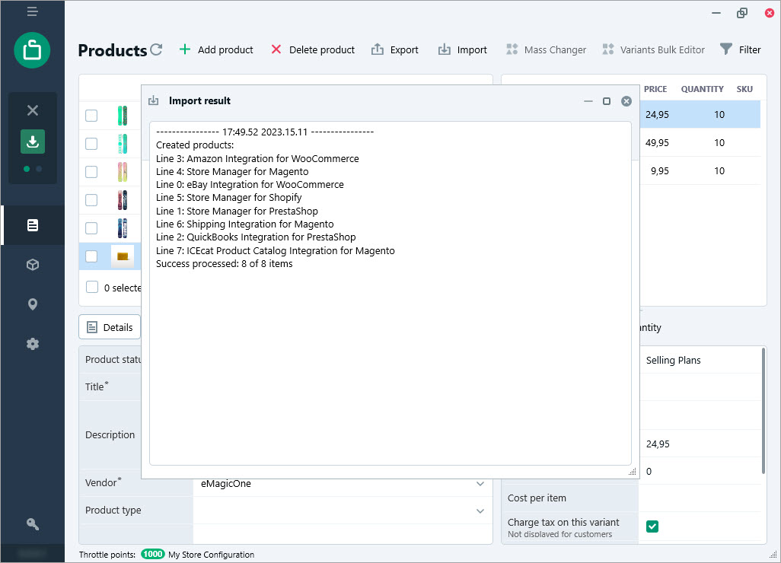Select the variant row priced 9,95
781x563 pixels.
coord(700,170)
